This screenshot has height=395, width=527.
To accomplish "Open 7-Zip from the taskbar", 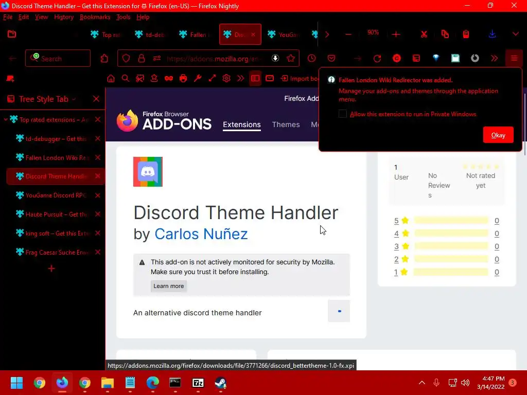I will 198,383.
